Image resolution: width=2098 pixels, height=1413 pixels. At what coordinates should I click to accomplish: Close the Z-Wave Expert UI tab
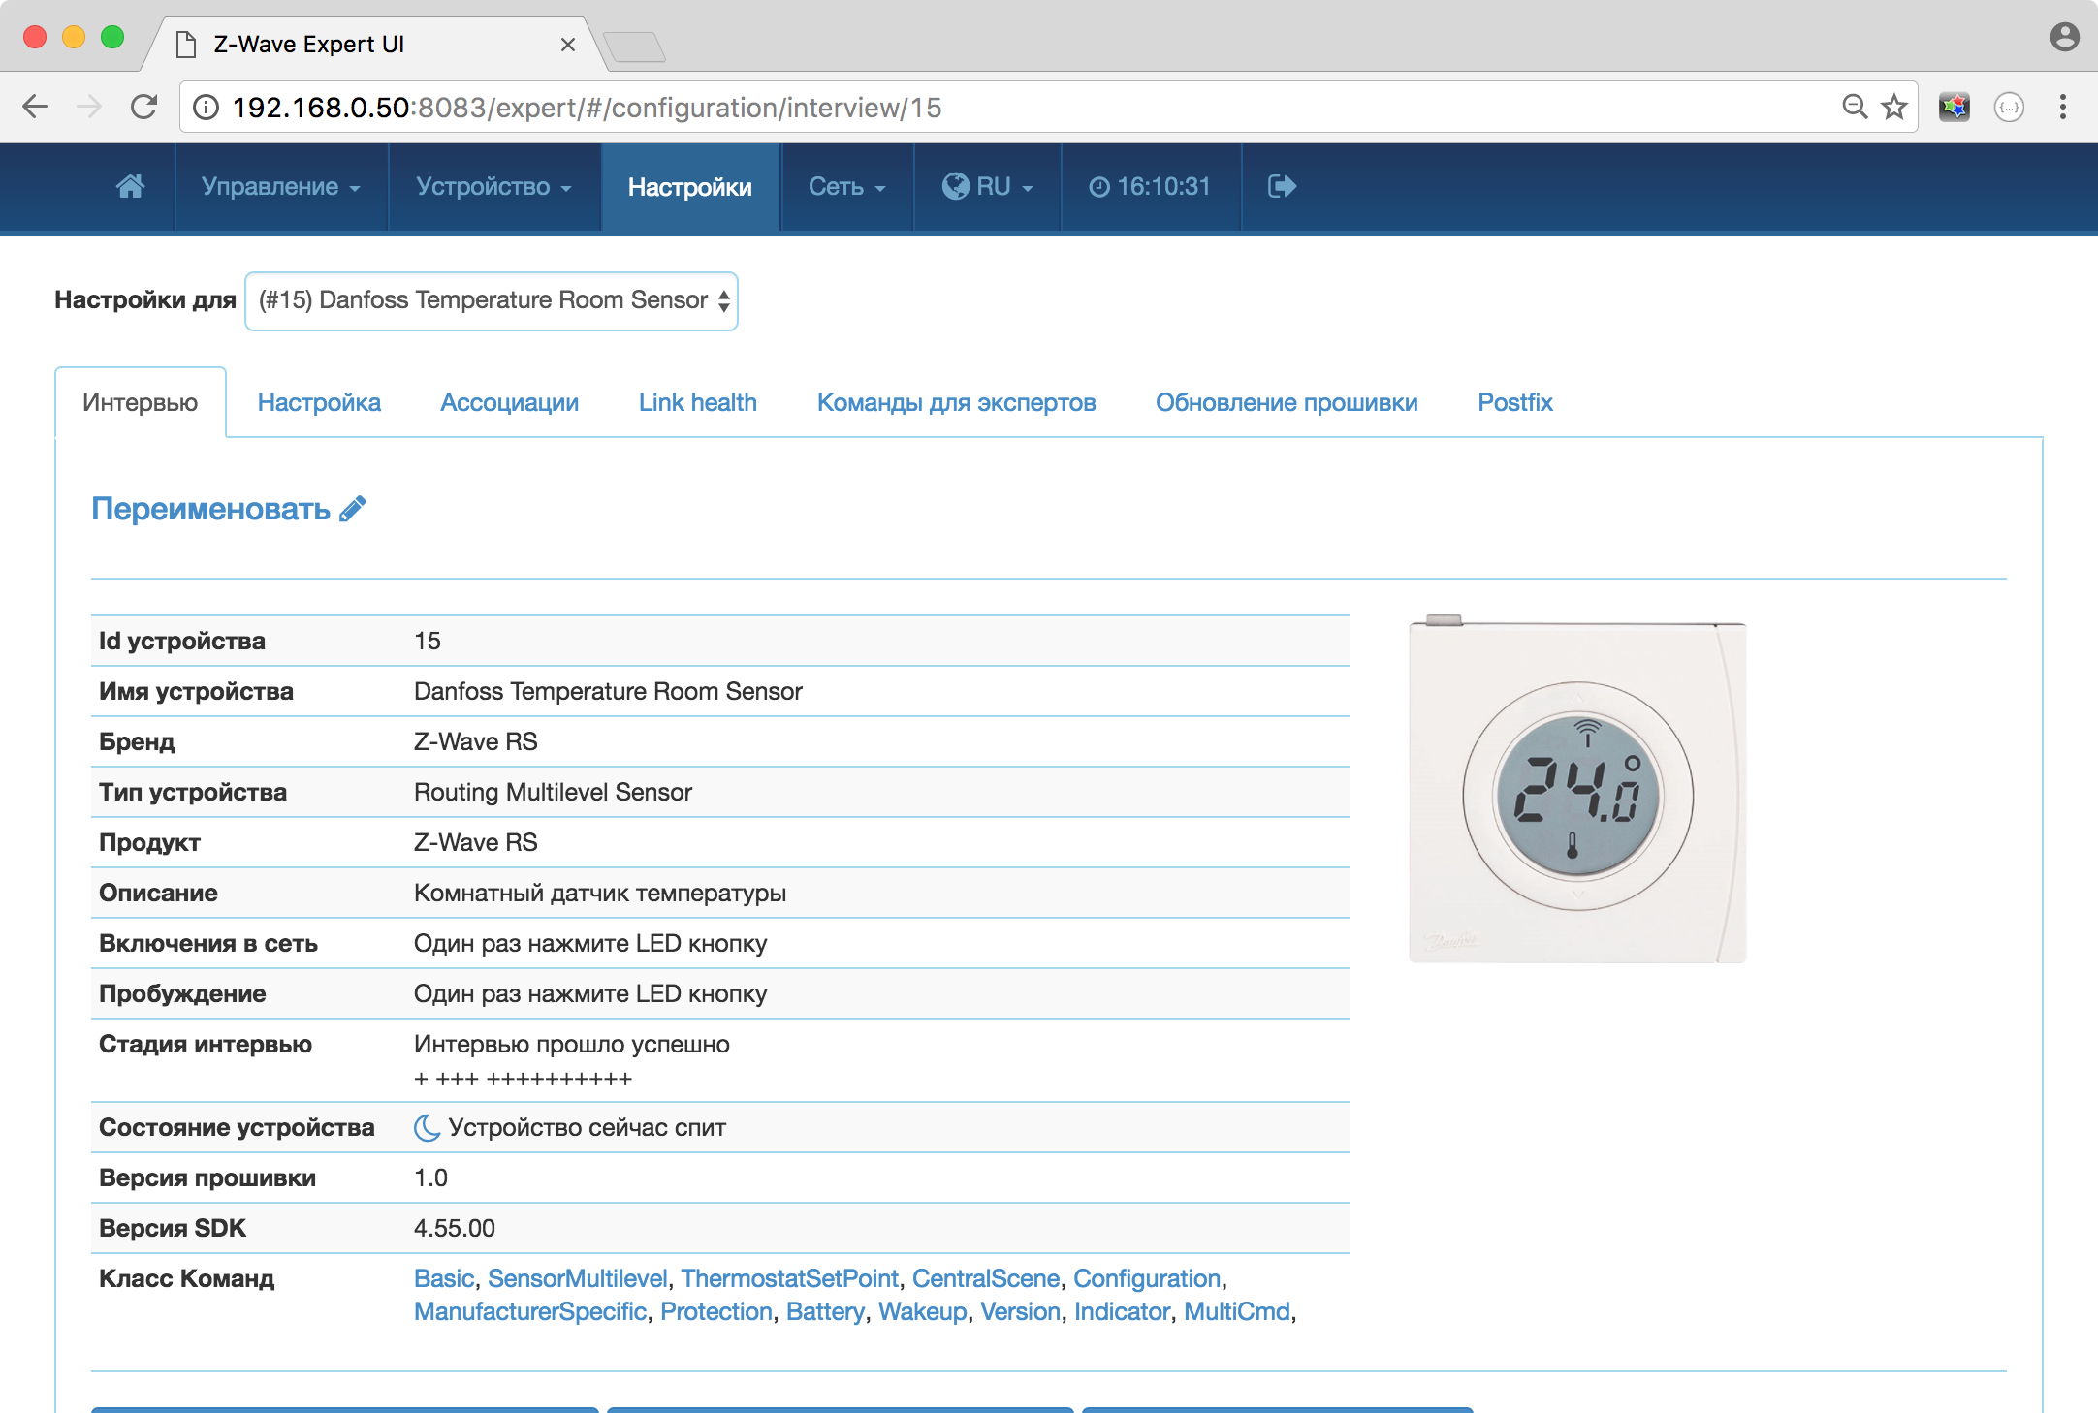[x=568, y=45]
